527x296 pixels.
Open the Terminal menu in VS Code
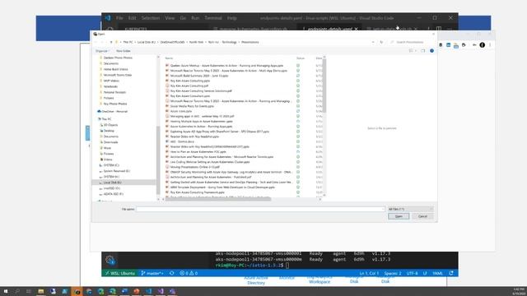(213, 18)
